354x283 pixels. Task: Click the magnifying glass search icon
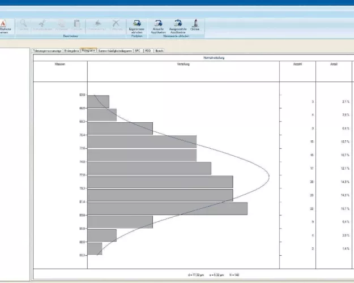(x=24, y=23)
